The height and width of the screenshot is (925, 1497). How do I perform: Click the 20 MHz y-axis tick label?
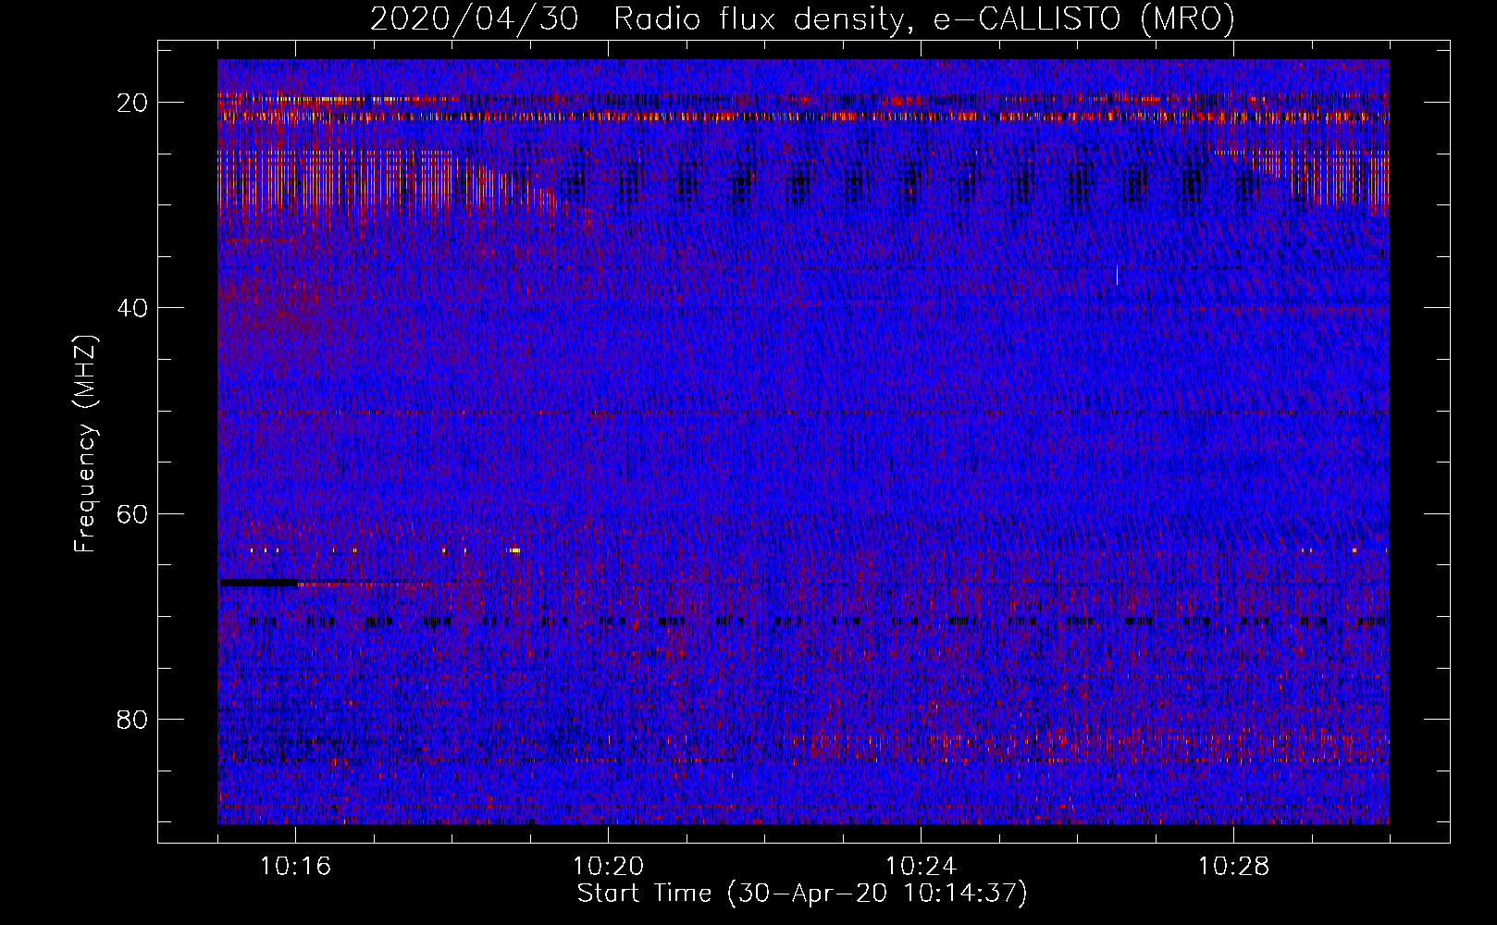(132, 103)
